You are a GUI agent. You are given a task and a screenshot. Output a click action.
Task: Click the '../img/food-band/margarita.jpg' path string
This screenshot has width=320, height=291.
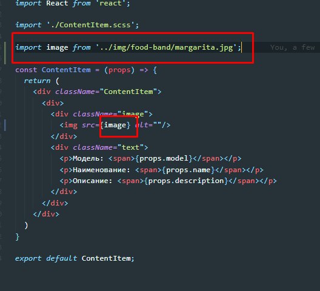[x=166, y=47]
